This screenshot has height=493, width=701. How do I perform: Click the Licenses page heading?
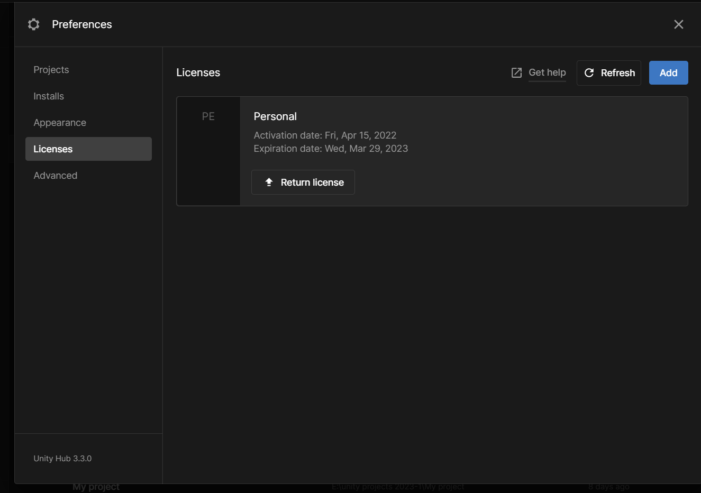(x=198, y=72)
